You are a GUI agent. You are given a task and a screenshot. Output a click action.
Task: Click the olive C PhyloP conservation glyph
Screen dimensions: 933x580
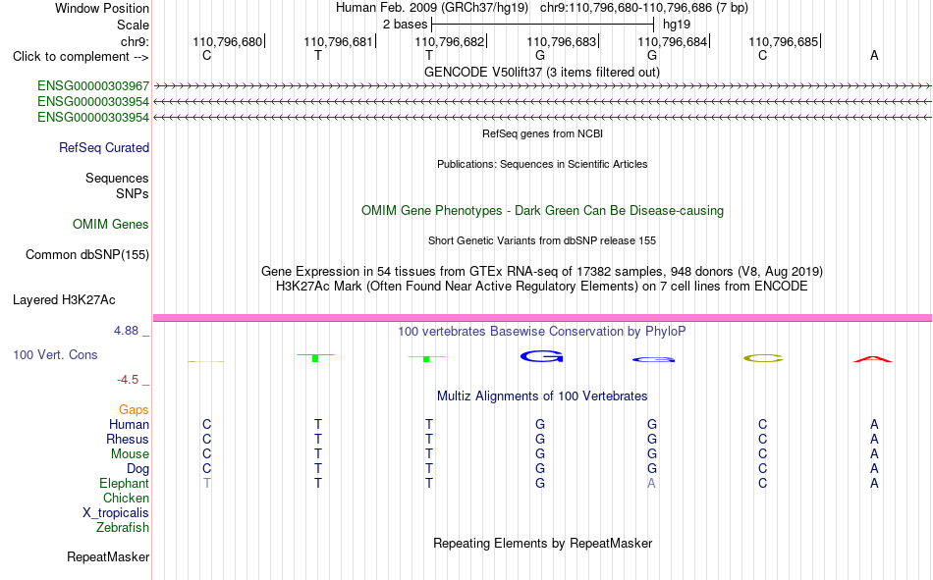763,358
